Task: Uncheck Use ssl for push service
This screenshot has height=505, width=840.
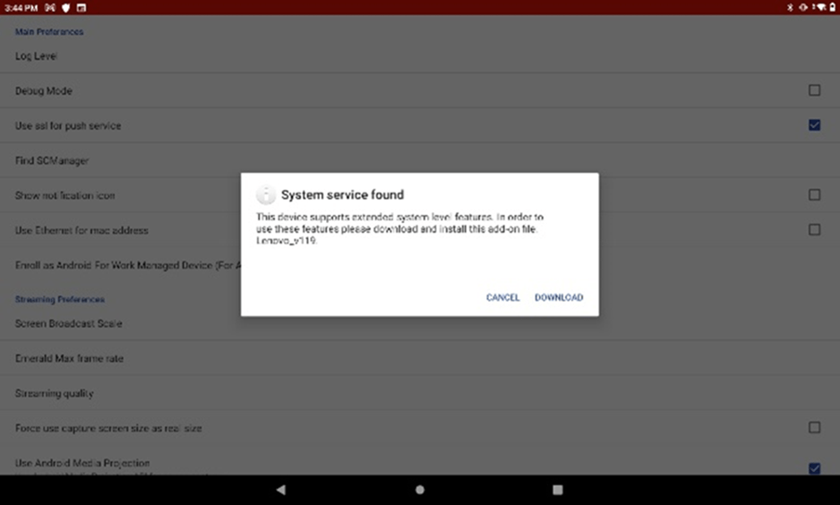Action: [x=814, y=125]
